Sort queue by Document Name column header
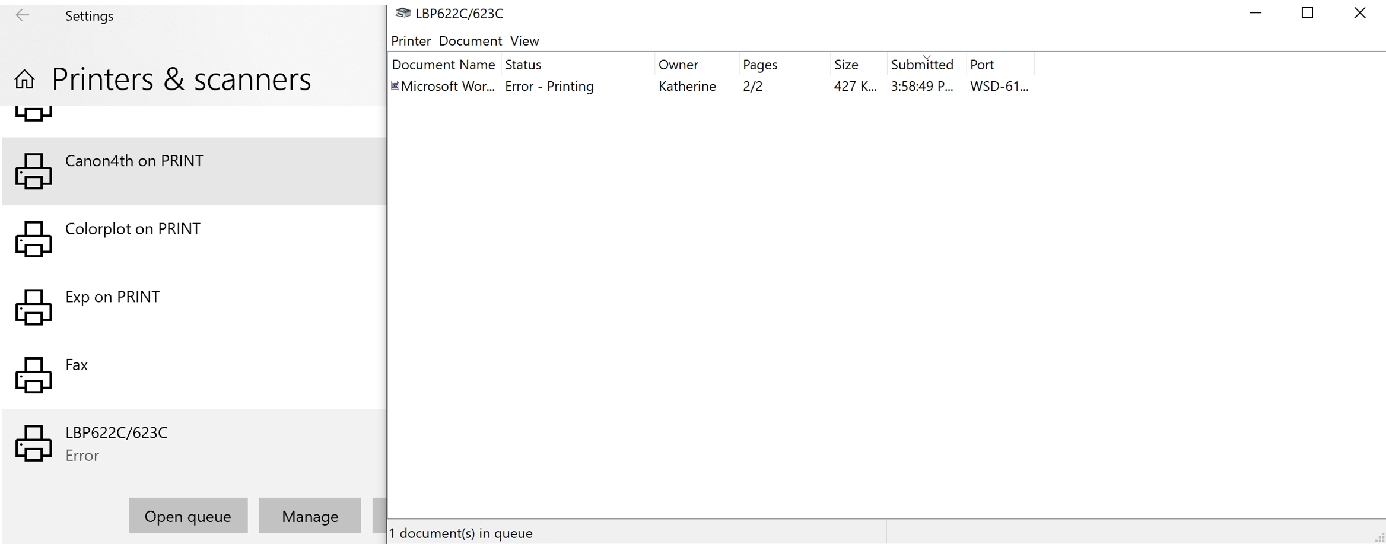This screenshot has width=1386, height=544. (443, 65)
